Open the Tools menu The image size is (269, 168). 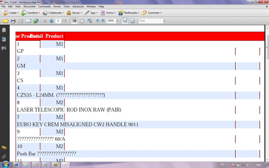click(x=66, y=7)
